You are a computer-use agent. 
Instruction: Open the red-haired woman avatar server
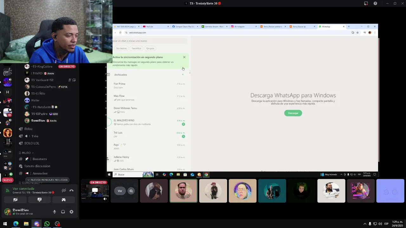(x=8, y=133)
